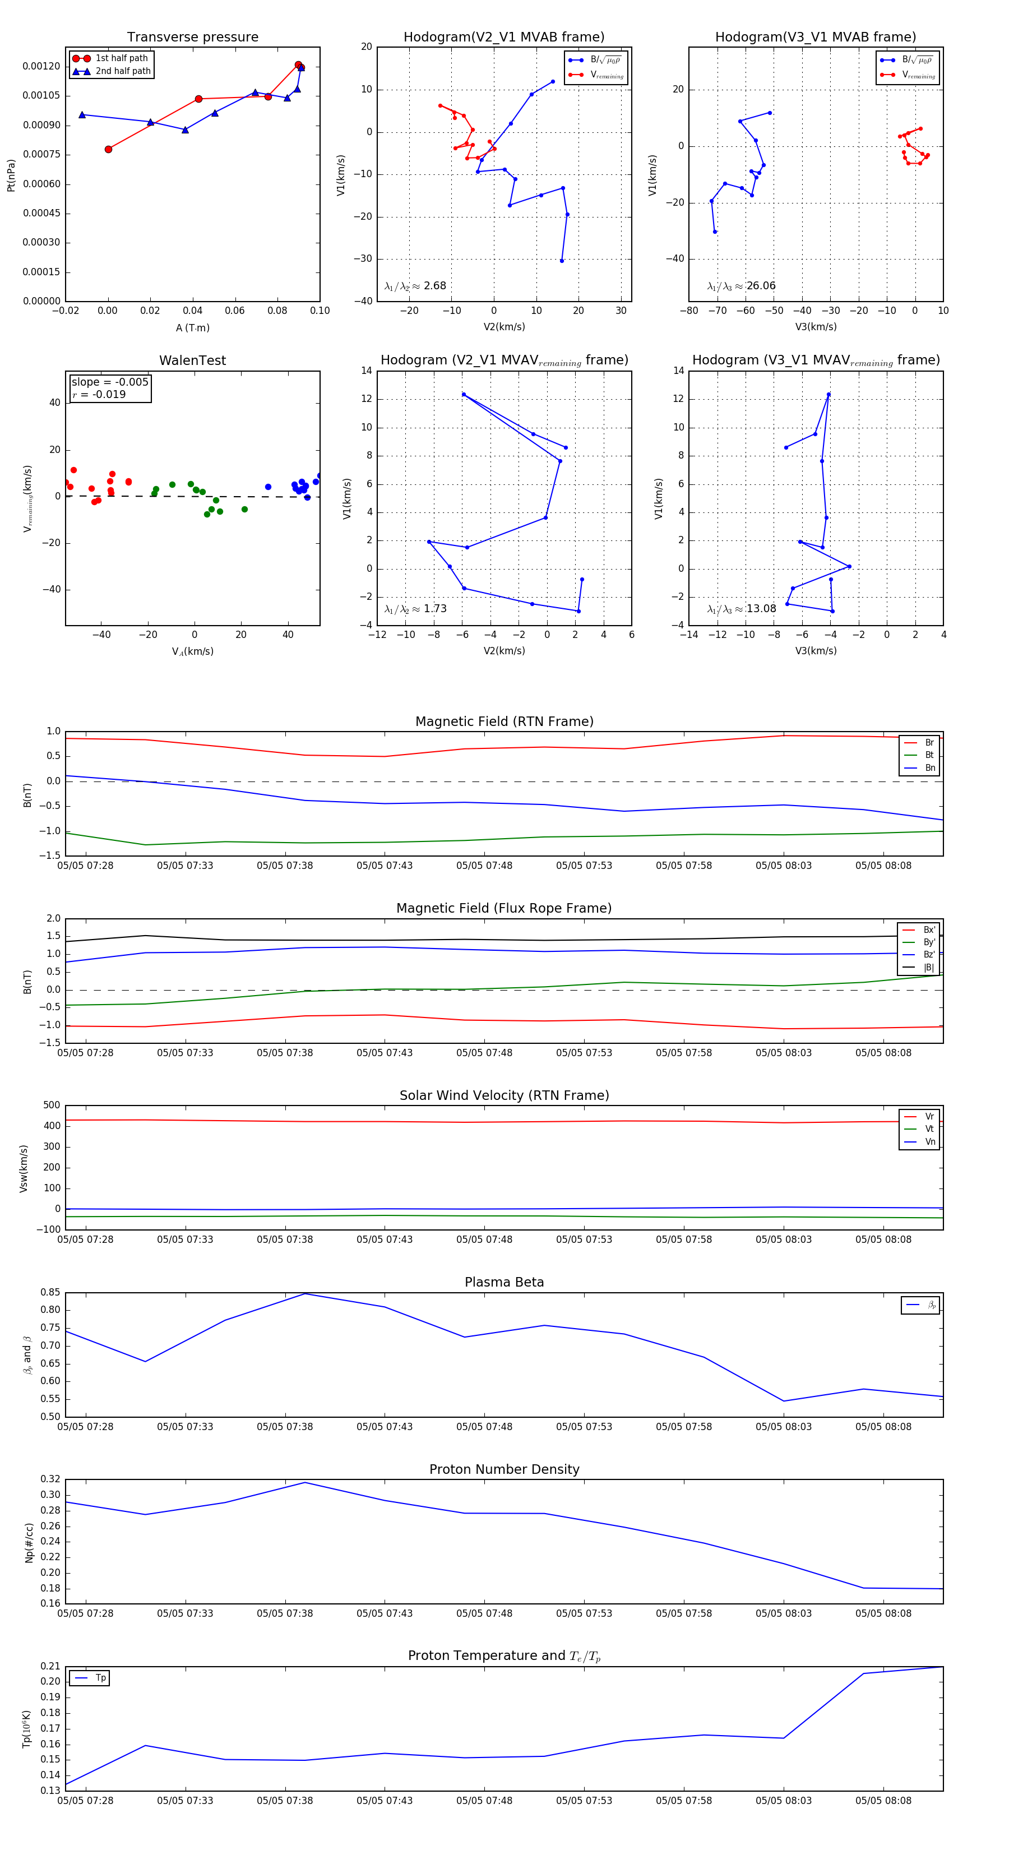Select the 'slope = -0.005' annotation
Viewport: 1009px width, 1850px height.
(110, 382)
